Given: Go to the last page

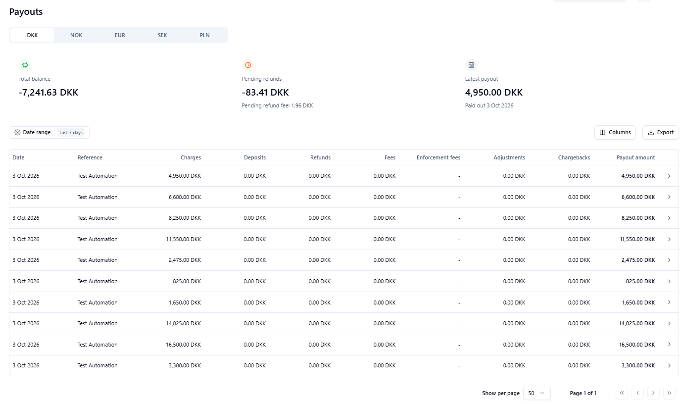Looking at the screenshot, I should click(x=670, y=393).
